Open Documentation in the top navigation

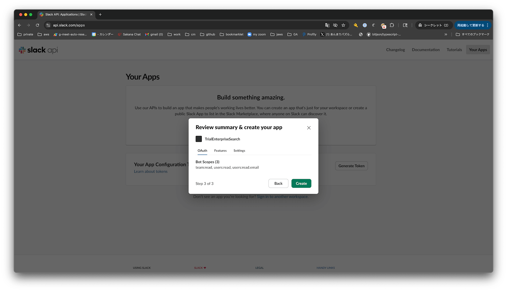tap(426, 50)
